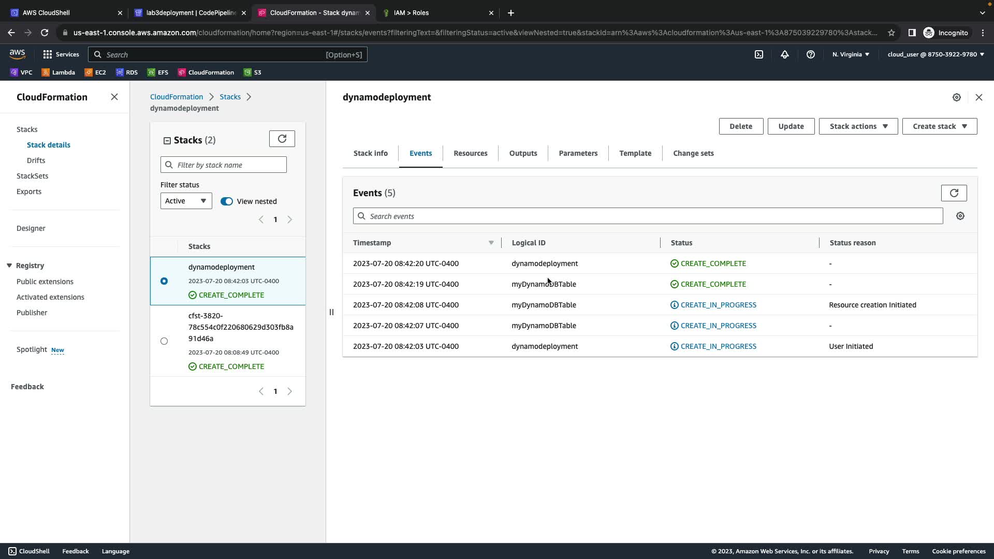Refresh the Stacks list

[282, 139]
